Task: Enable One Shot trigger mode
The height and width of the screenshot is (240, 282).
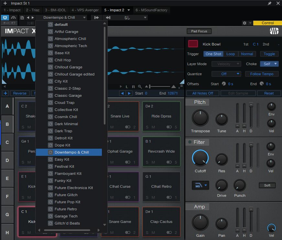Action: point(213,54)
